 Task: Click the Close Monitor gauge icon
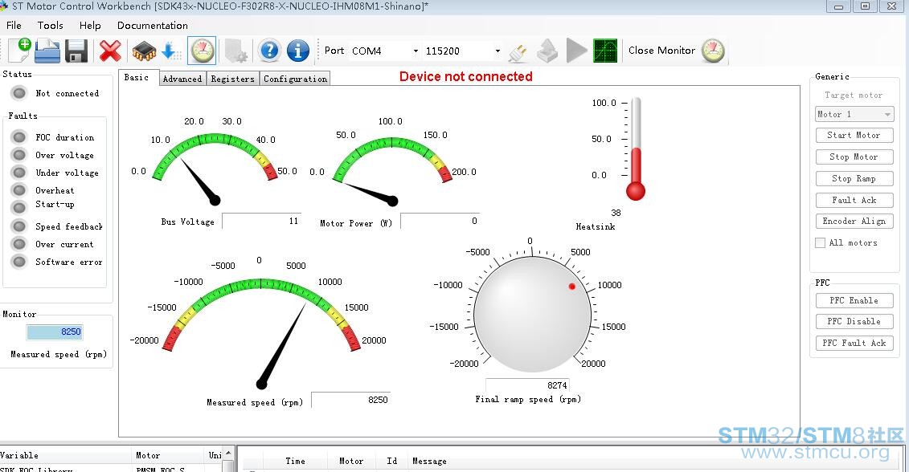coord(712,51)
